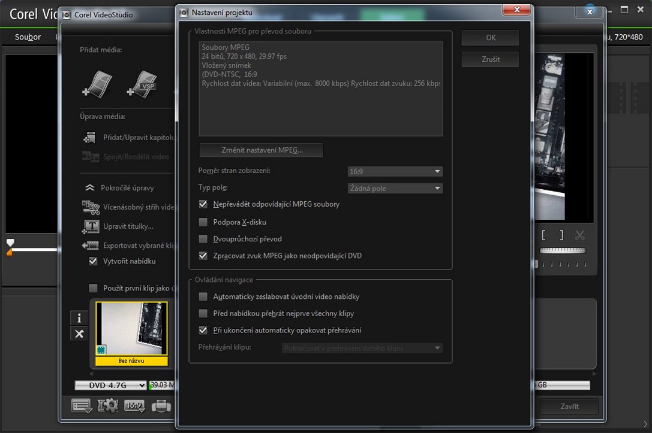Screen dimensions: 652x433
Task: Enable the Dvouprůchozí převod checkbox
Action: pos(203,239)
